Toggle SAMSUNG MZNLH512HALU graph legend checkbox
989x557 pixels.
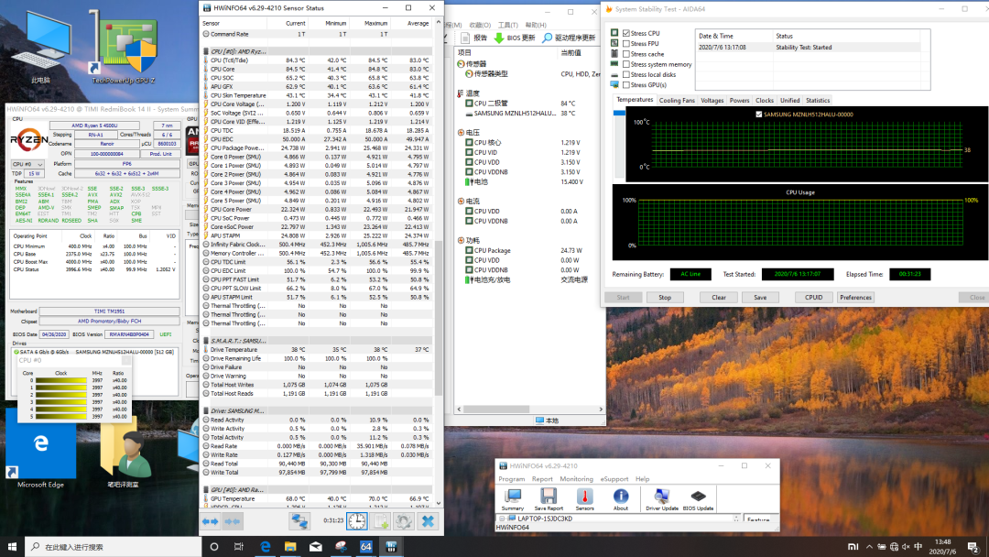tap(759, 115)
